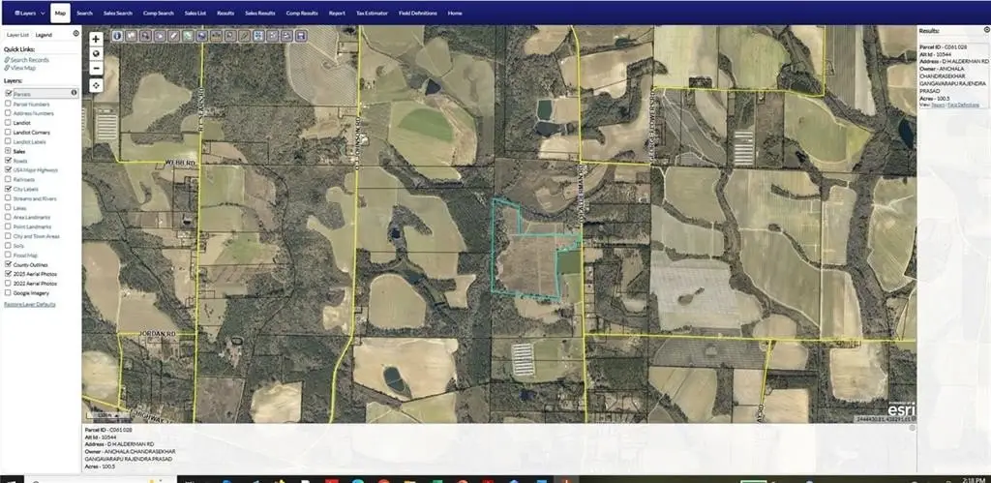991x483 pixels.
Task: Click the info icon beside Parcels layer
Action: click(x=75, y=93)
